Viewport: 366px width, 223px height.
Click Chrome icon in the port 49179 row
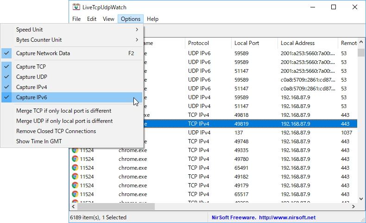75,185
